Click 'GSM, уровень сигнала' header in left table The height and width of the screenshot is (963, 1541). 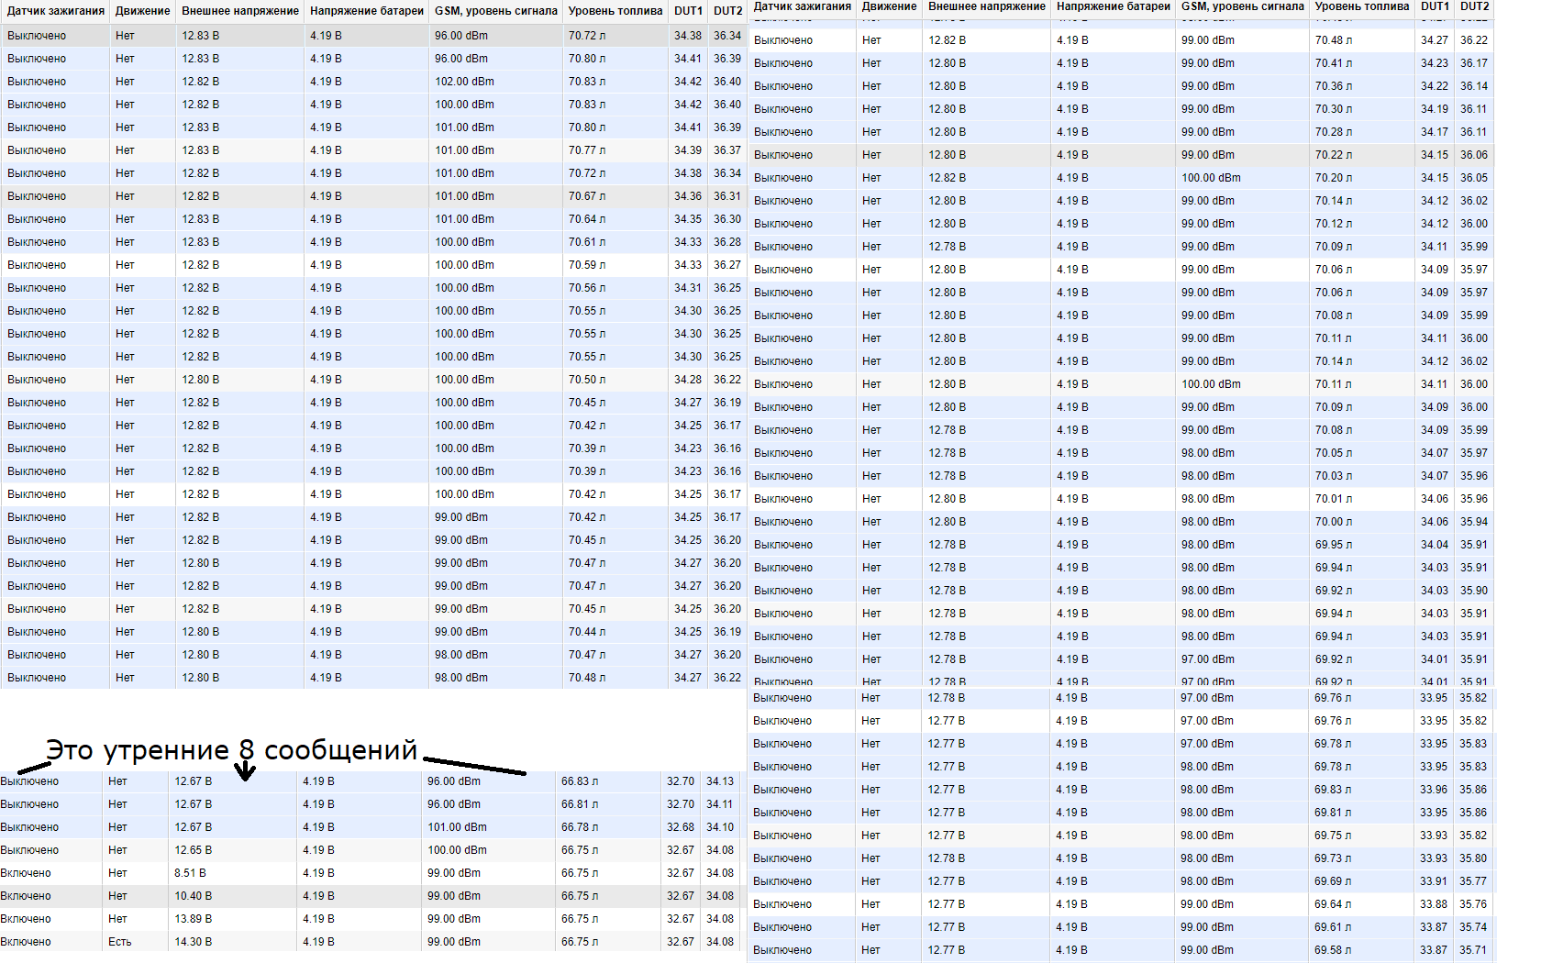[x=495, y=11]
